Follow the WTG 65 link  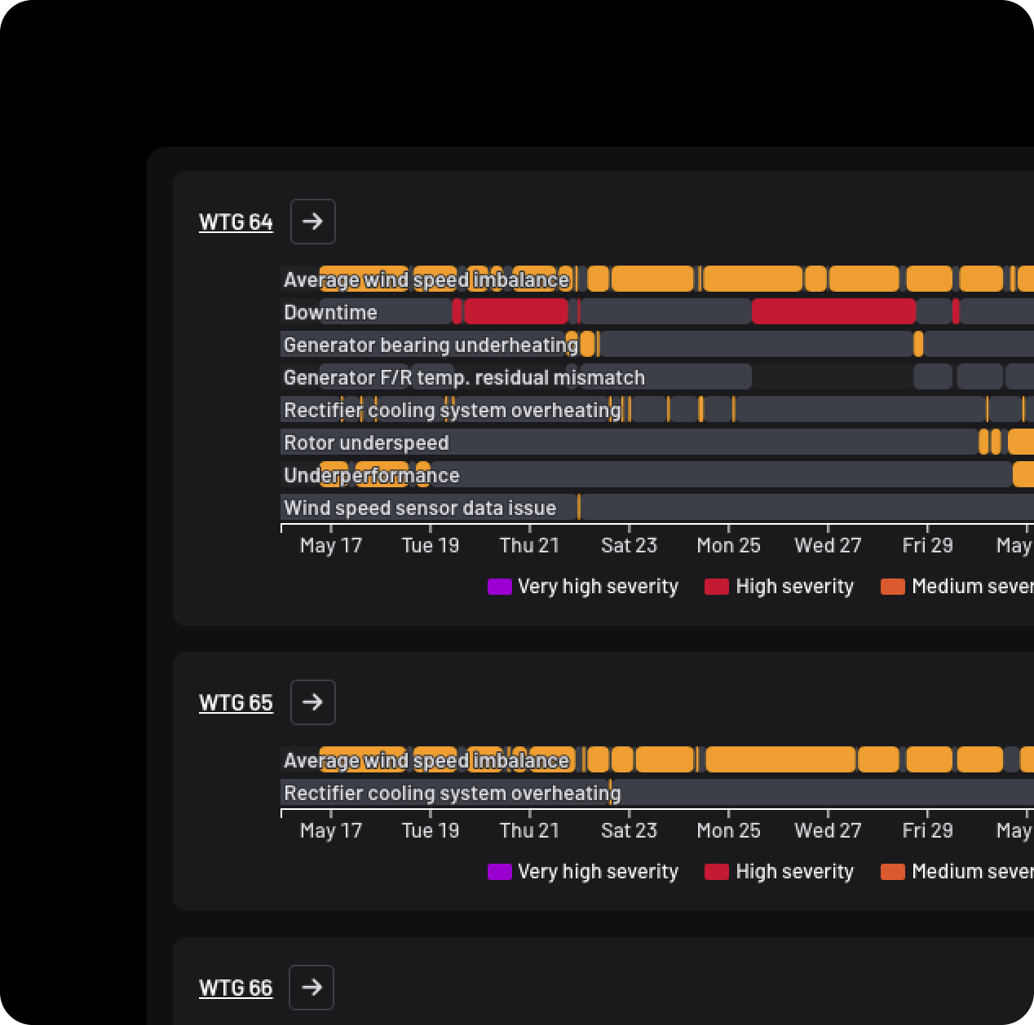(x=236, y=702)
